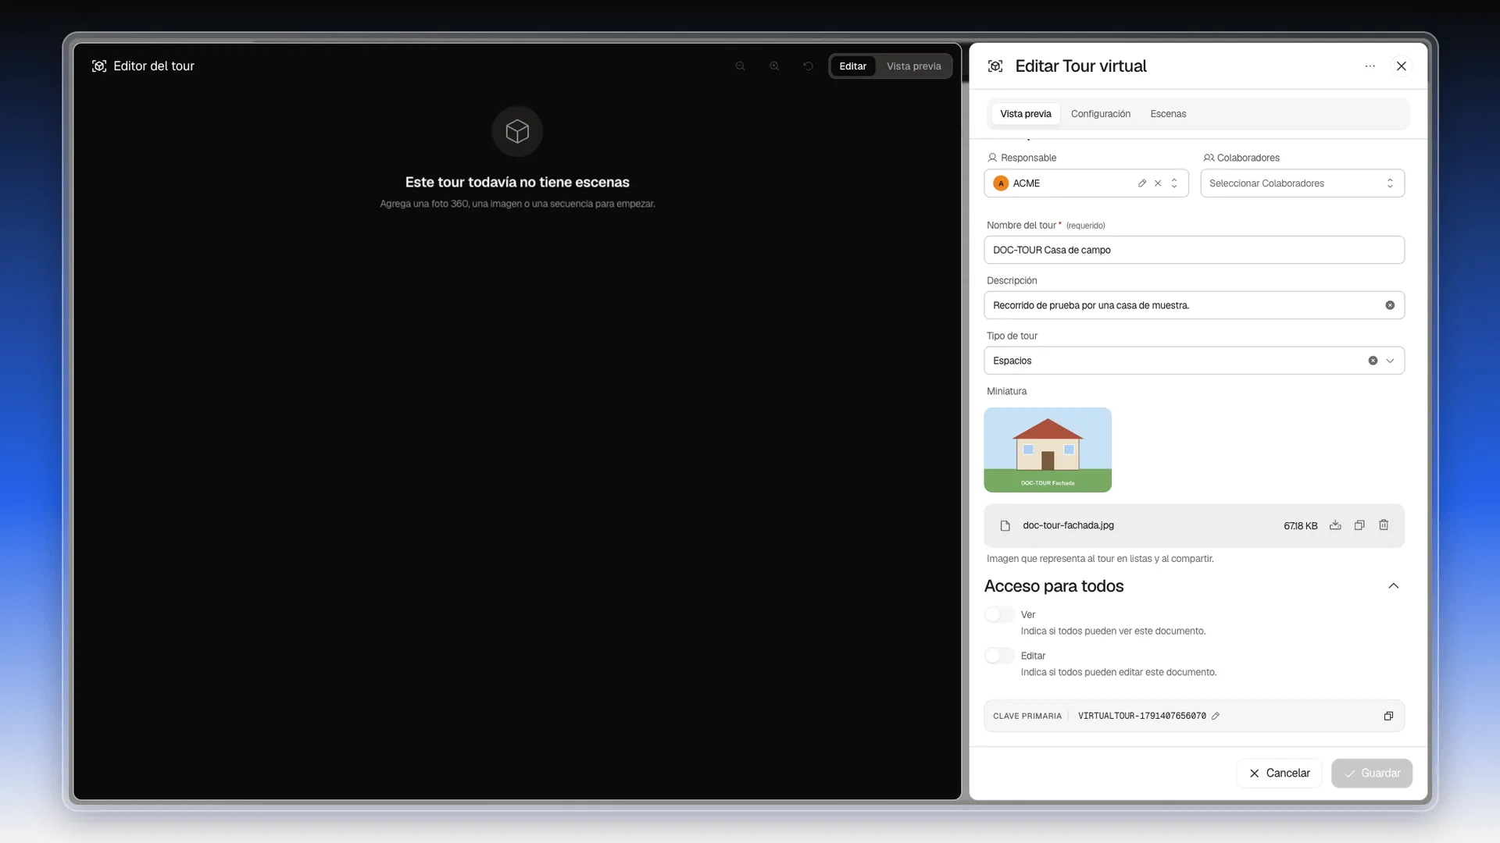Click the Editor del tour header icon
The height and width of the screenshot is (843, 1500).
tap(99, 66)
